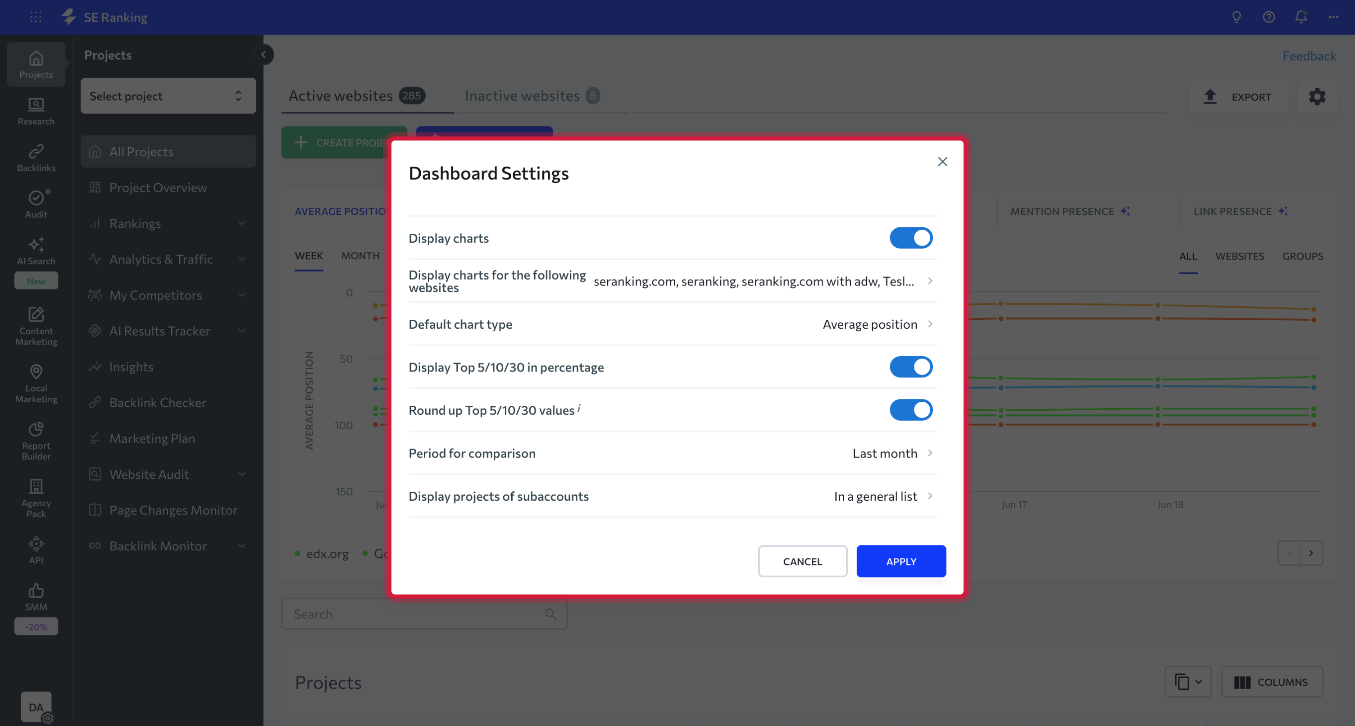
Task: Open Marketing Plan in sidebar
Action: tap(168, 438)
